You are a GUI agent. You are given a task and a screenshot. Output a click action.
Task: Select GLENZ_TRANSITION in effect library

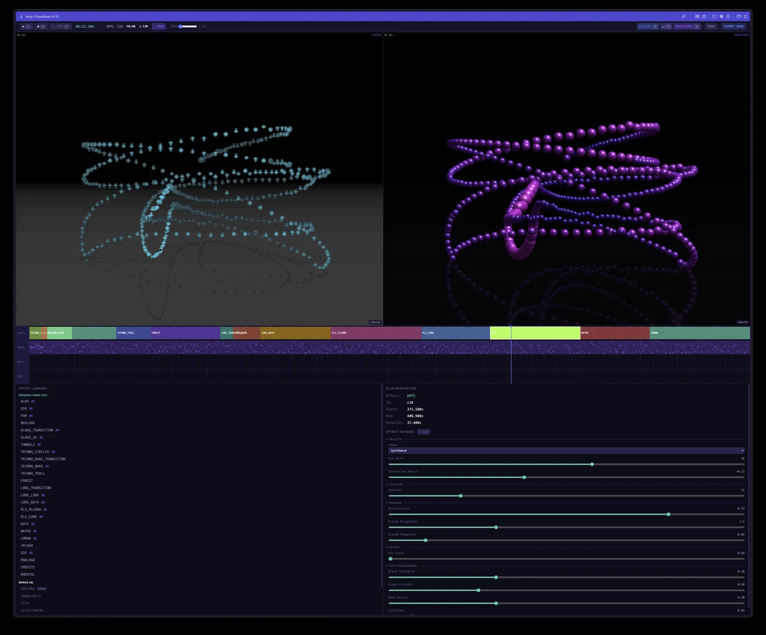pyautogui.click(x=37, y=430)
